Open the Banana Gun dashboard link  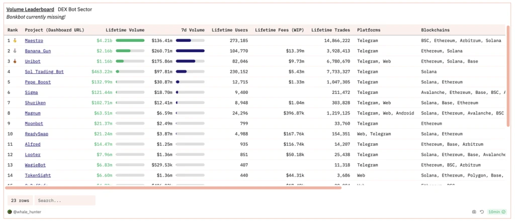(x=38, y=51)
